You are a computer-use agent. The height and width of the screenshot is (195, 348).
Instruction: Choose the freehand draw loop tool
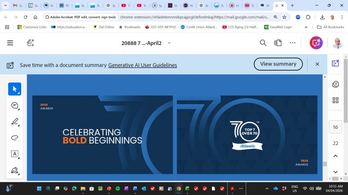tap(14, 138)
